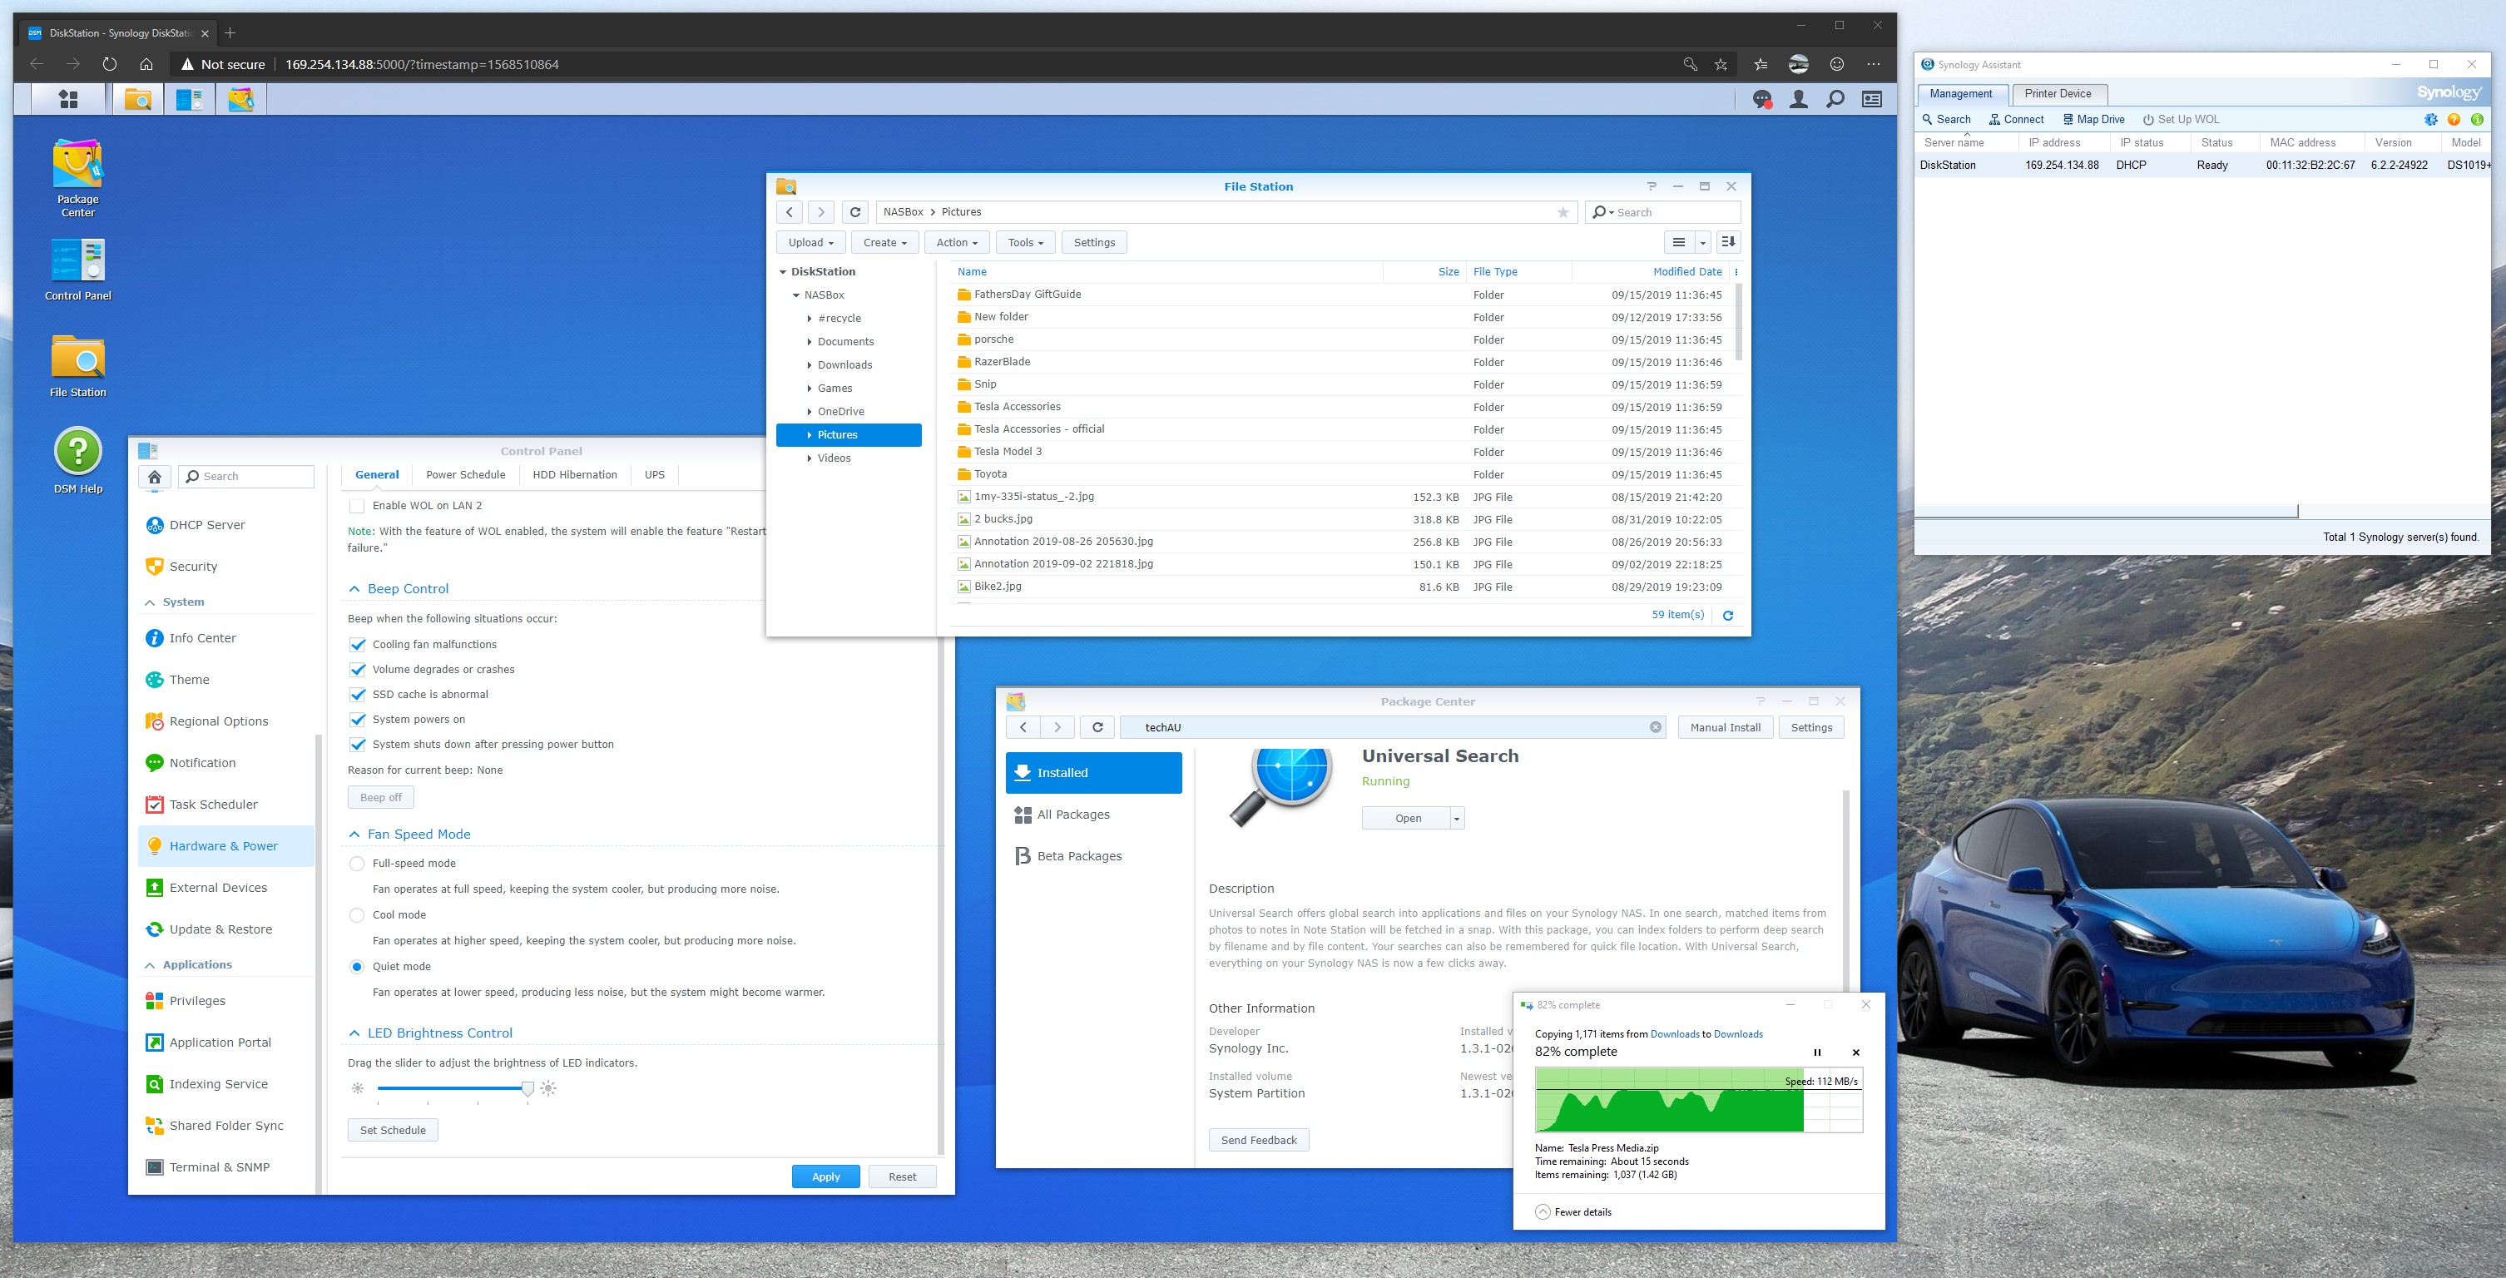This screenshot has height=1278, width=2506.
Task: Click the Package Center taskbar icon
Action: point(240,98)
